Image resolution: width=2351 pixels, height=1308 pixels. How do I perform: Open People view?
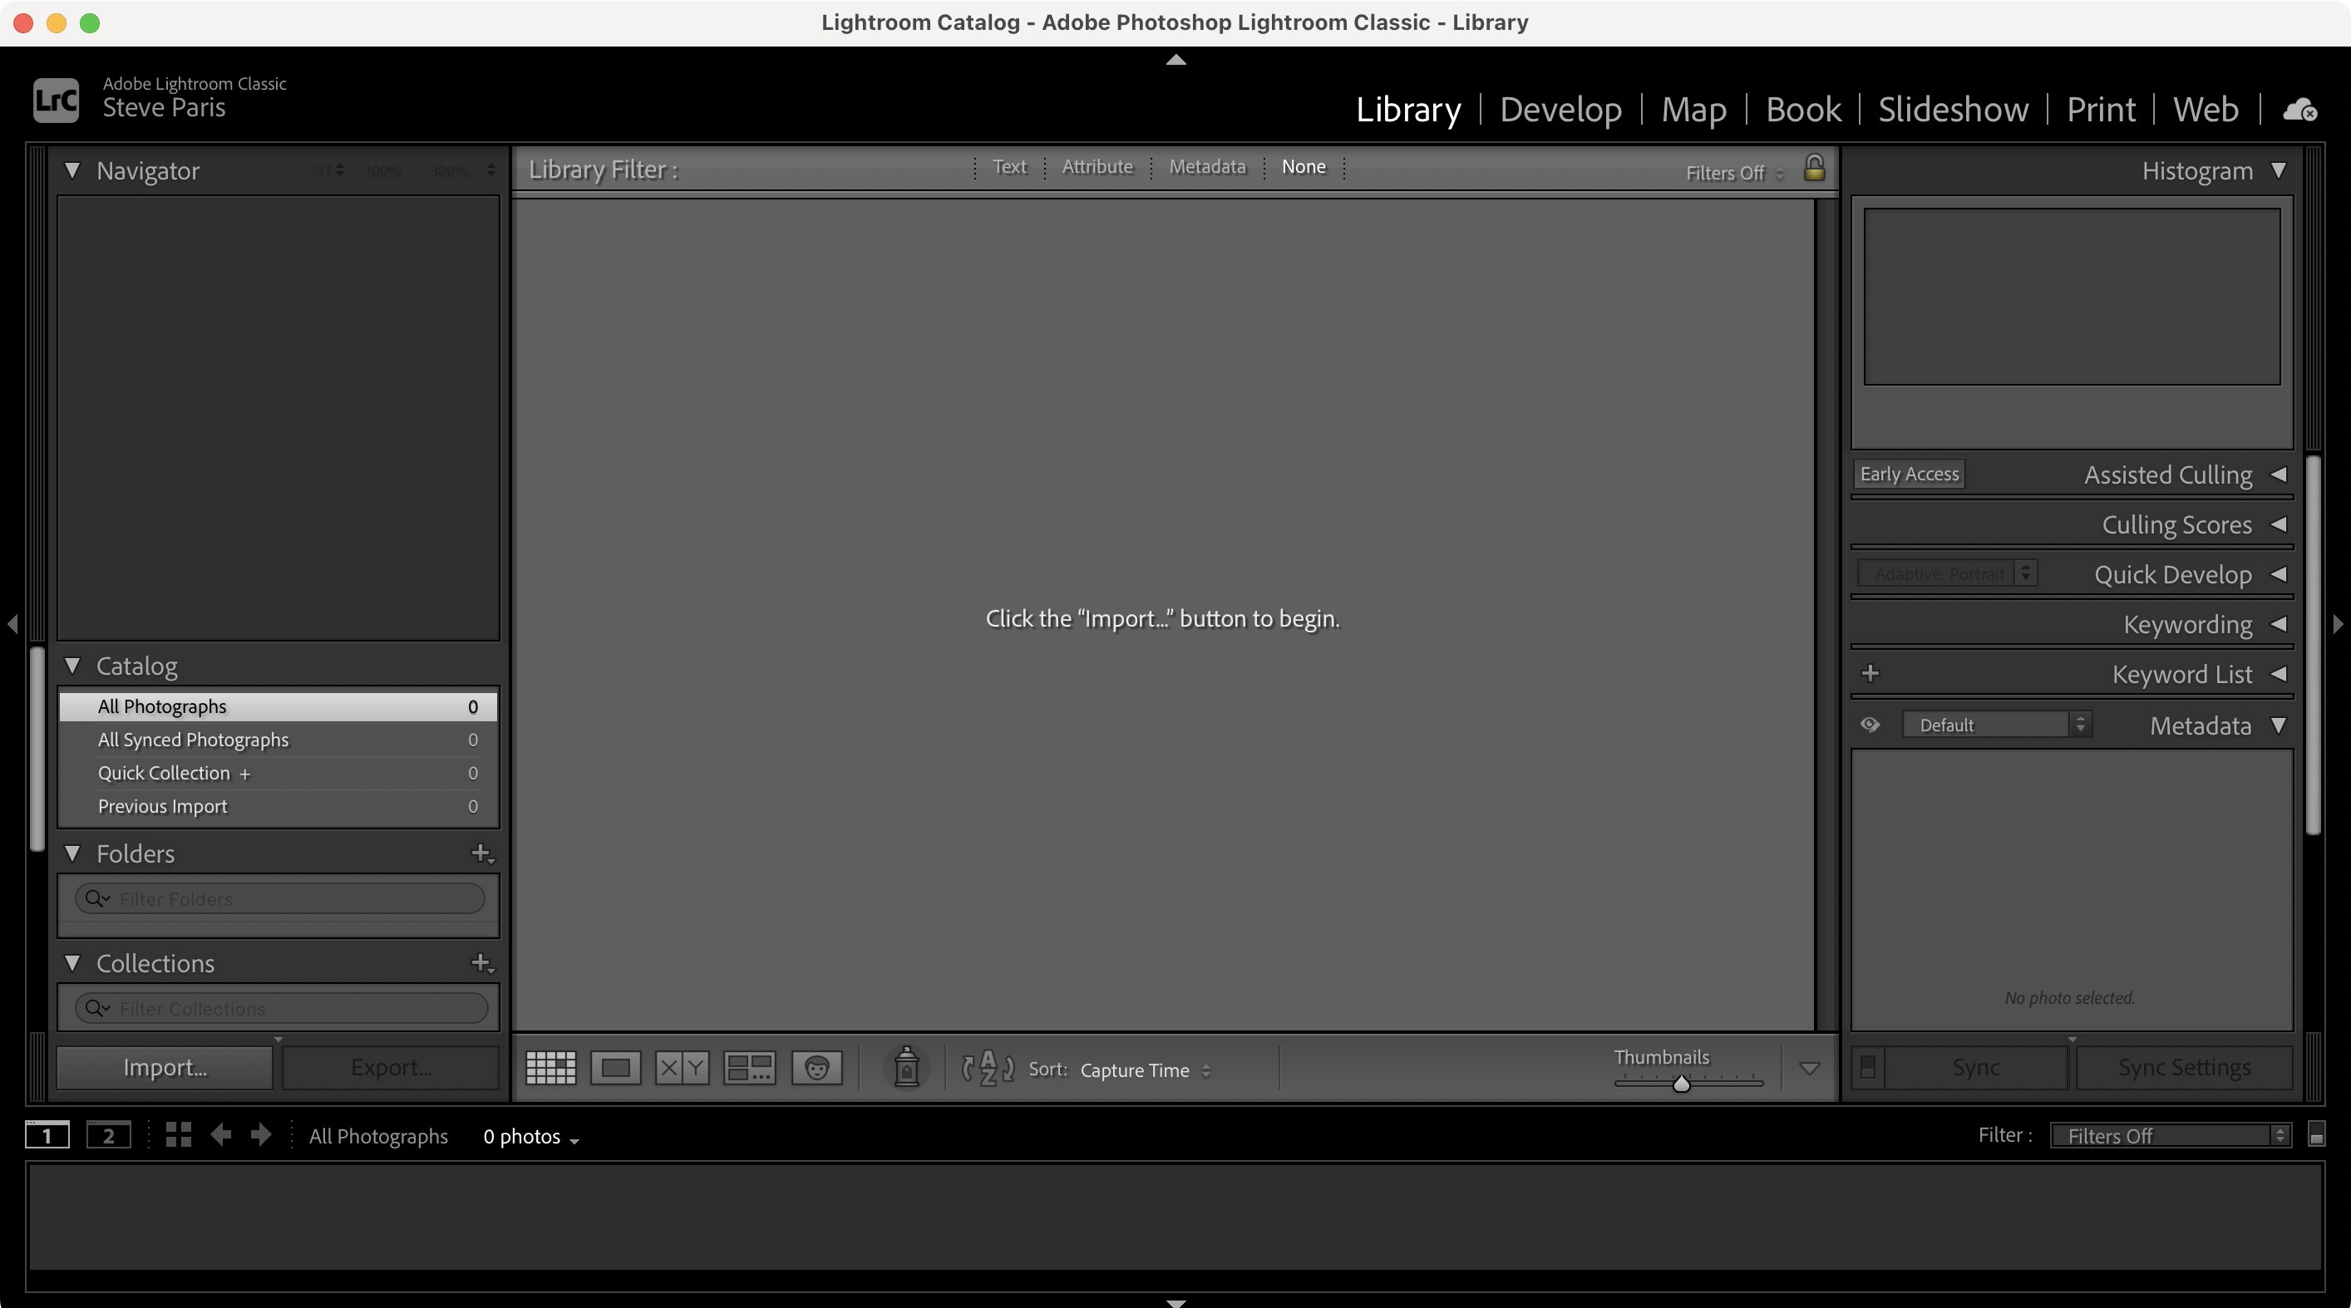816,1067
